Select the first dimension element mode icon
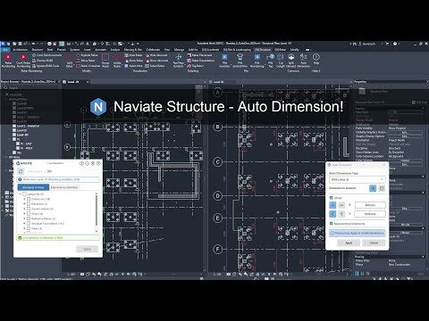This screenshot has height=321, width=429. tap(373, 188)
